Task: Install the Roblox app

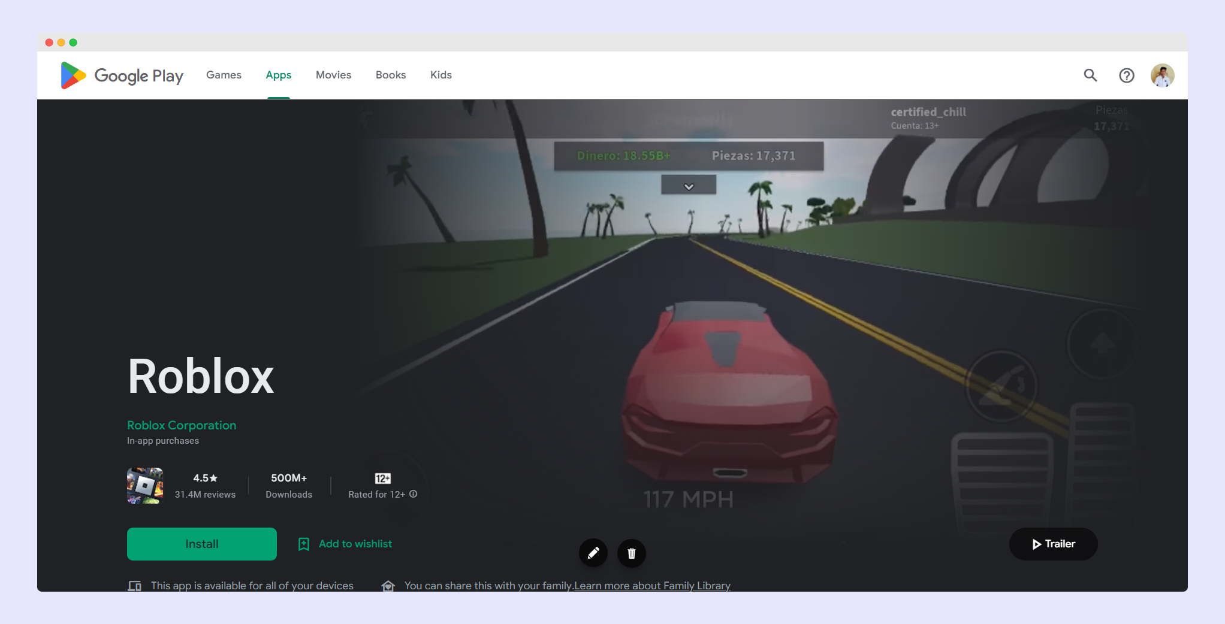Action: 201,544
